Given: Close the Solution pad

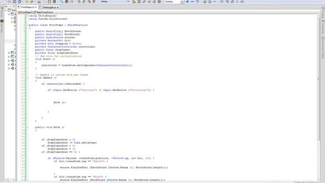Looking at the screenshot, I should click(14, 7).
